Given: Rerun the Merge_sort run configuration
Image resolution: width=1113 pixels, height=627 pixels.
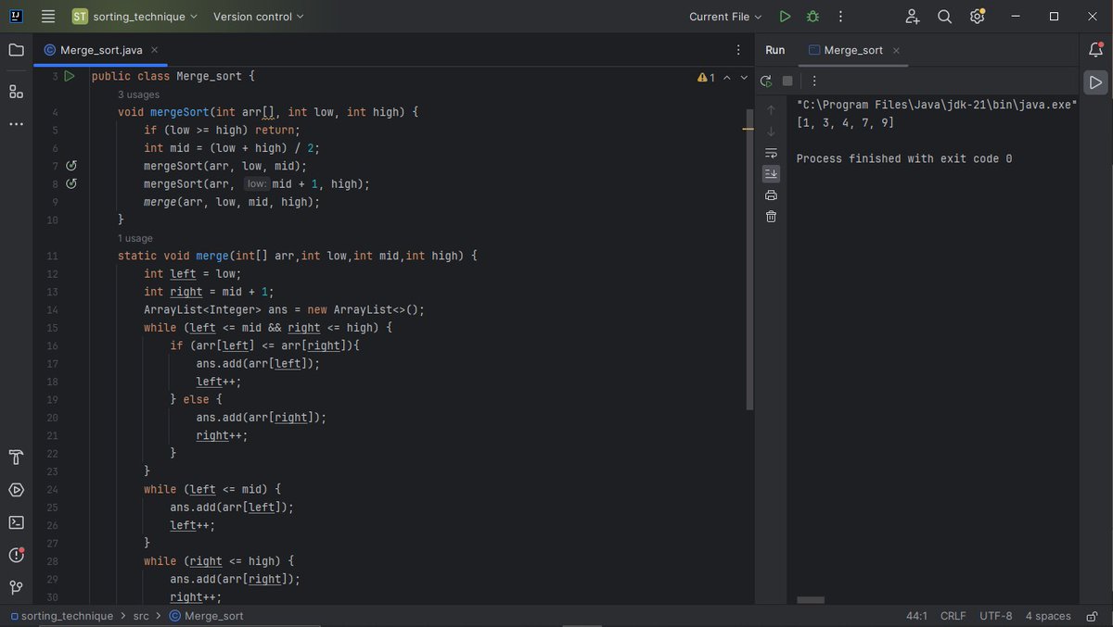Looking at the screenshot, I should 766,82.
